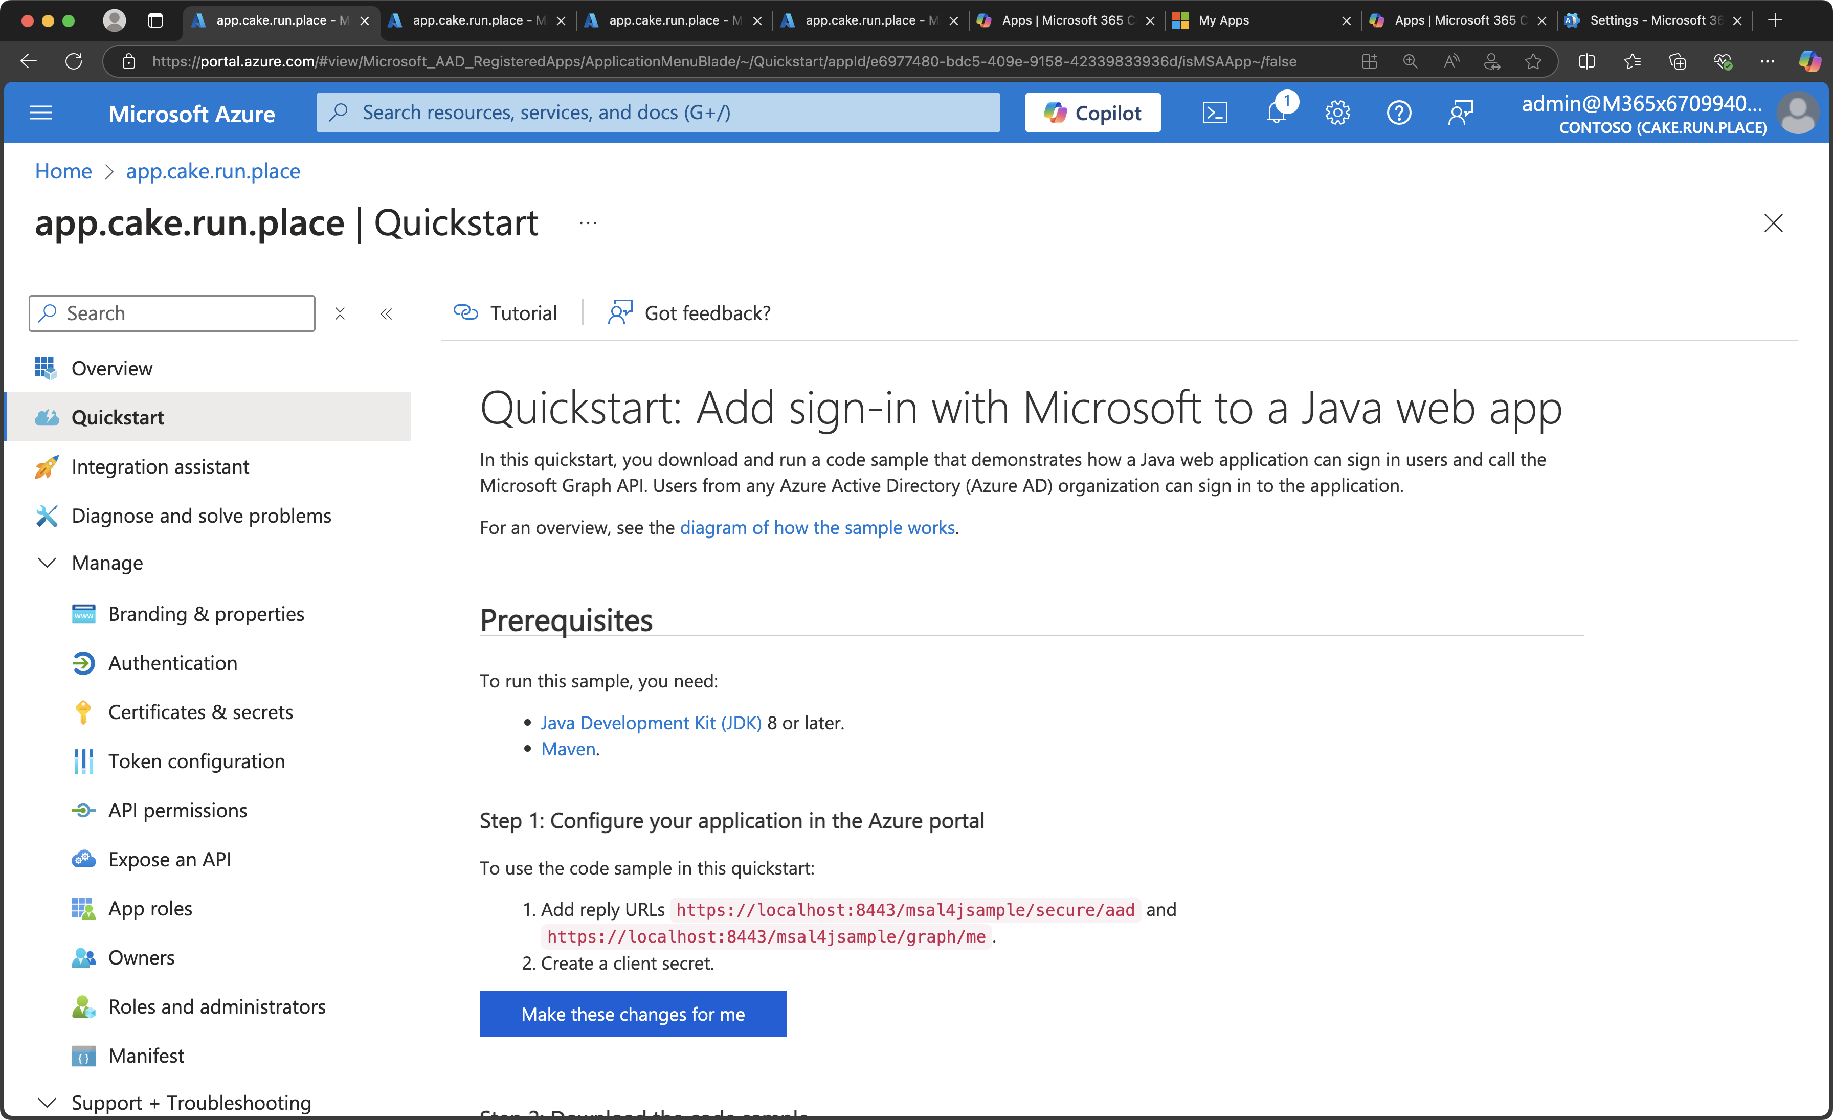1833x1120 pixels.
Task: Click the Copilot button
Action: [1092, 113]
